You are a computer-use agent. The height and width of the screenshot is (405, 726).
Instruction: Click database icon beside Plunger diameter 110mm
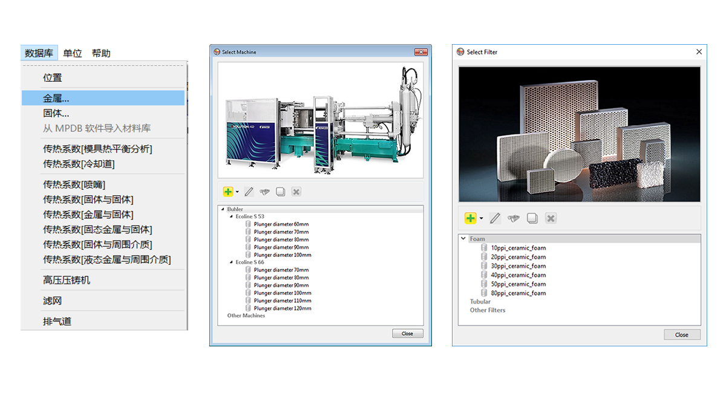click(x=248, y=300)
